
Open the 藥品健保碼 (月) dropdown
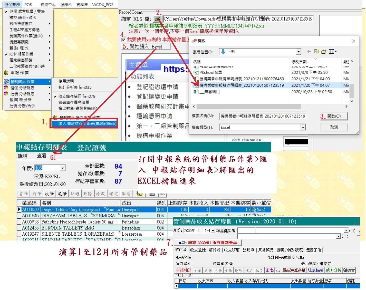(346, 230)
